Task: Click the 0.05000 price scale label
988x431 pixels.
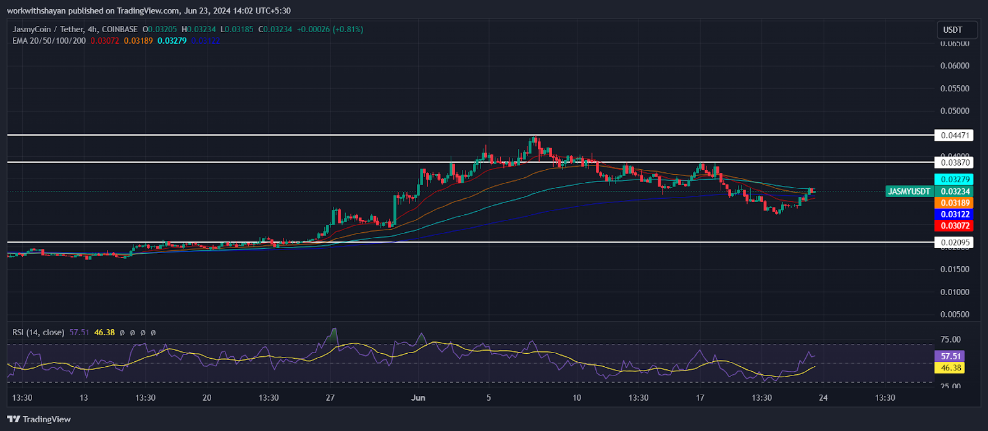Action: pyautogui.click(x=955, y=111)
